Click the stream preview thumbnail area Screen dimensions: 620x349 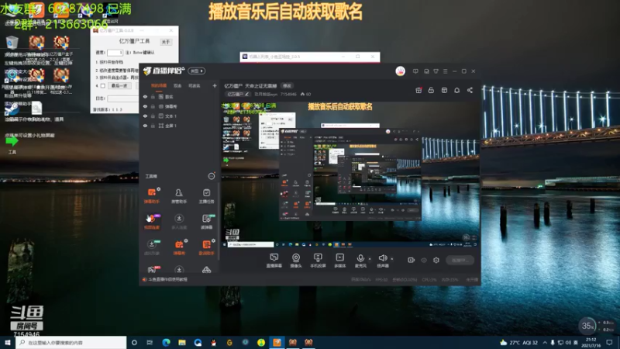(x=350, y=175)
